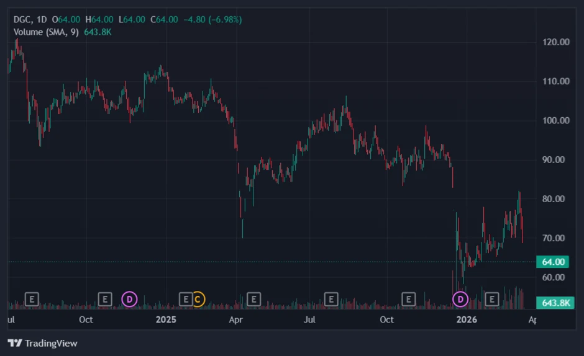Click the DGC, 1D symbol title
Viewport: 584px width, 356px height.
click(x=30, y=19)
